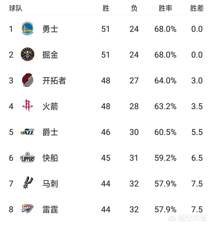Screen dimensions: 211x225
Task: Sort by 胜差 column header
Action: coord(197,8)
